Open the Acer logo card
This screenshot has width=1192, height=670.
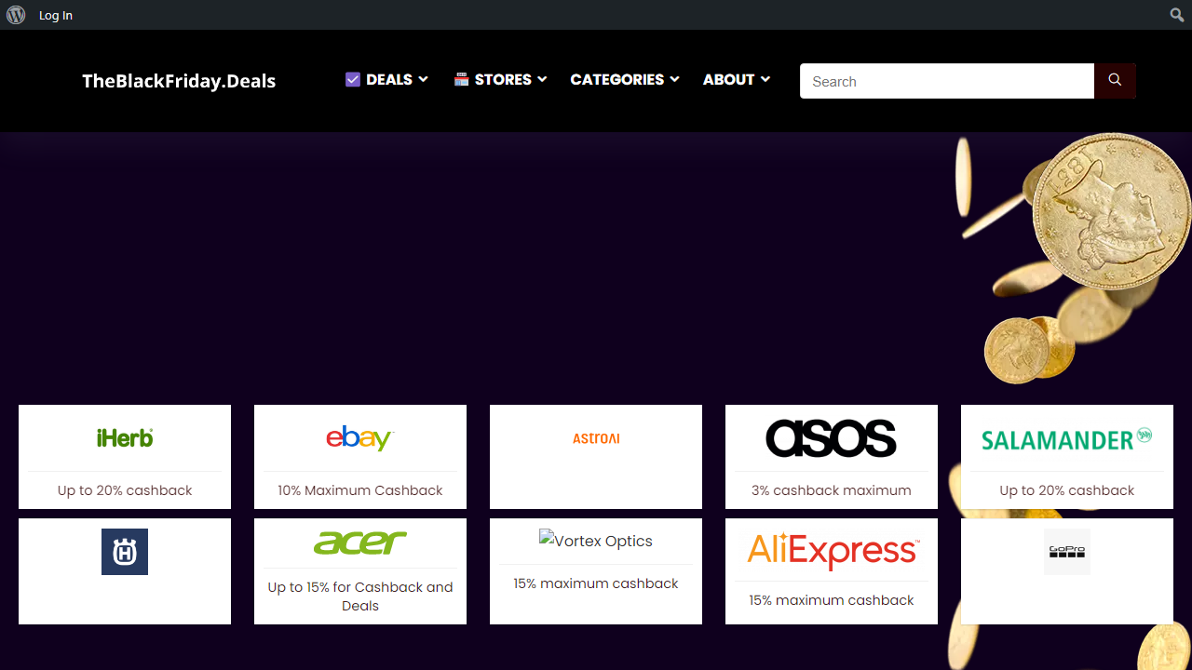point(360,543)
